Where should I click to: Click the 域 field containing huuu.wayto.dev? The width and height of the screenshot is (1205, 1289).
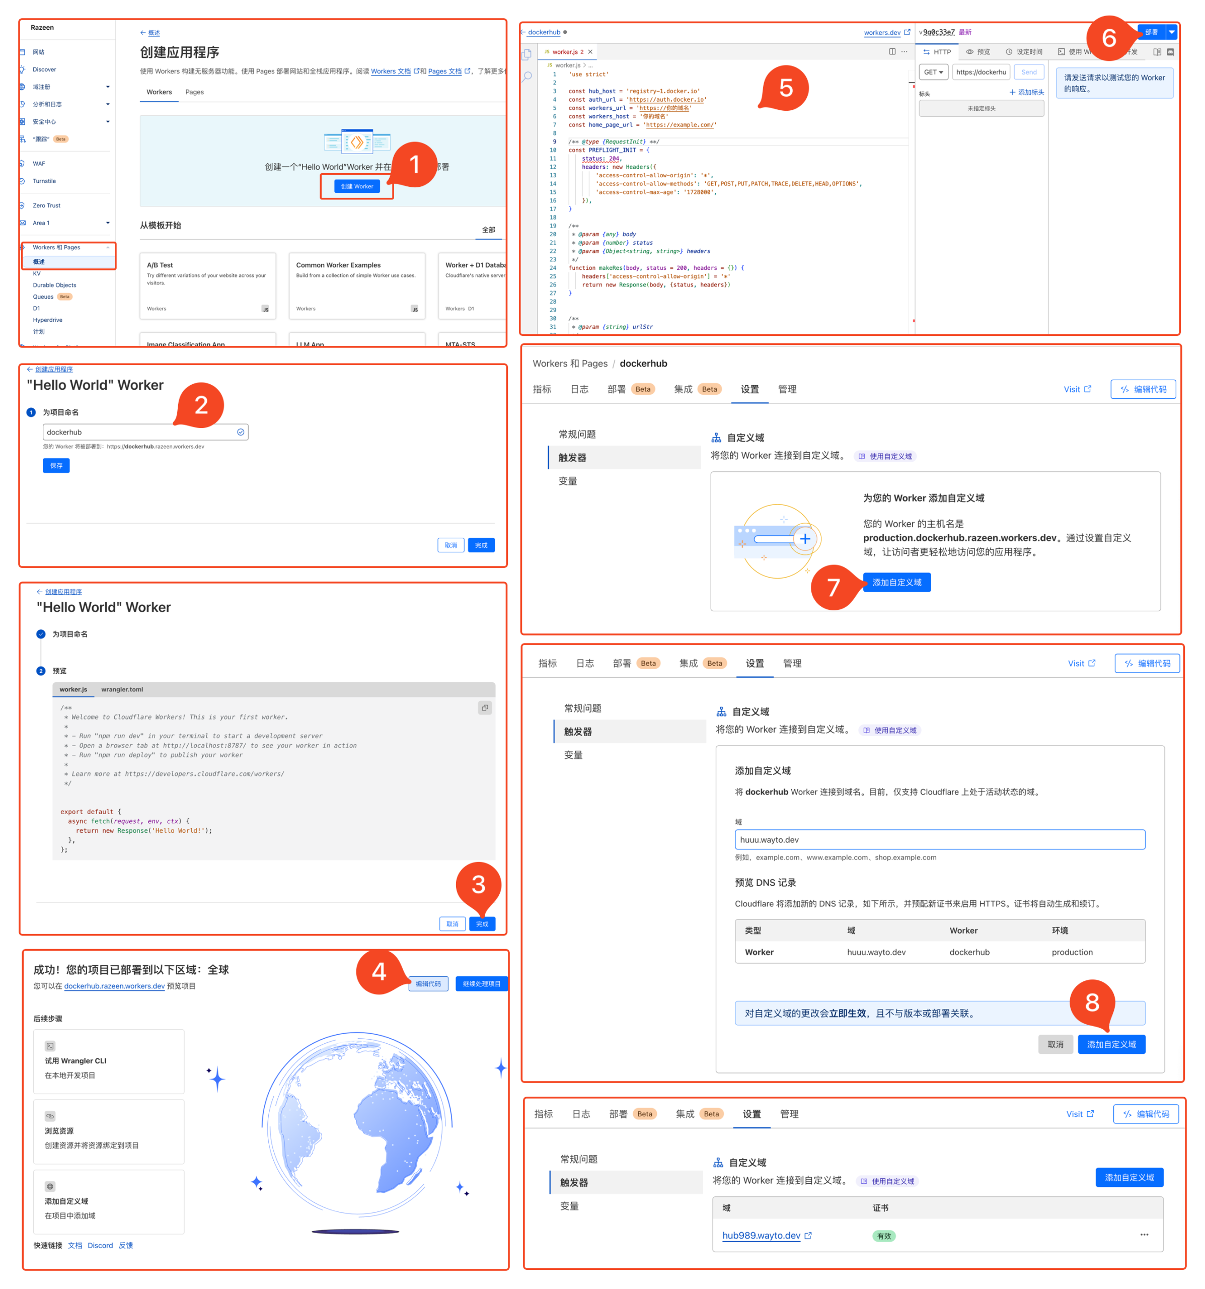pos(939,840)
